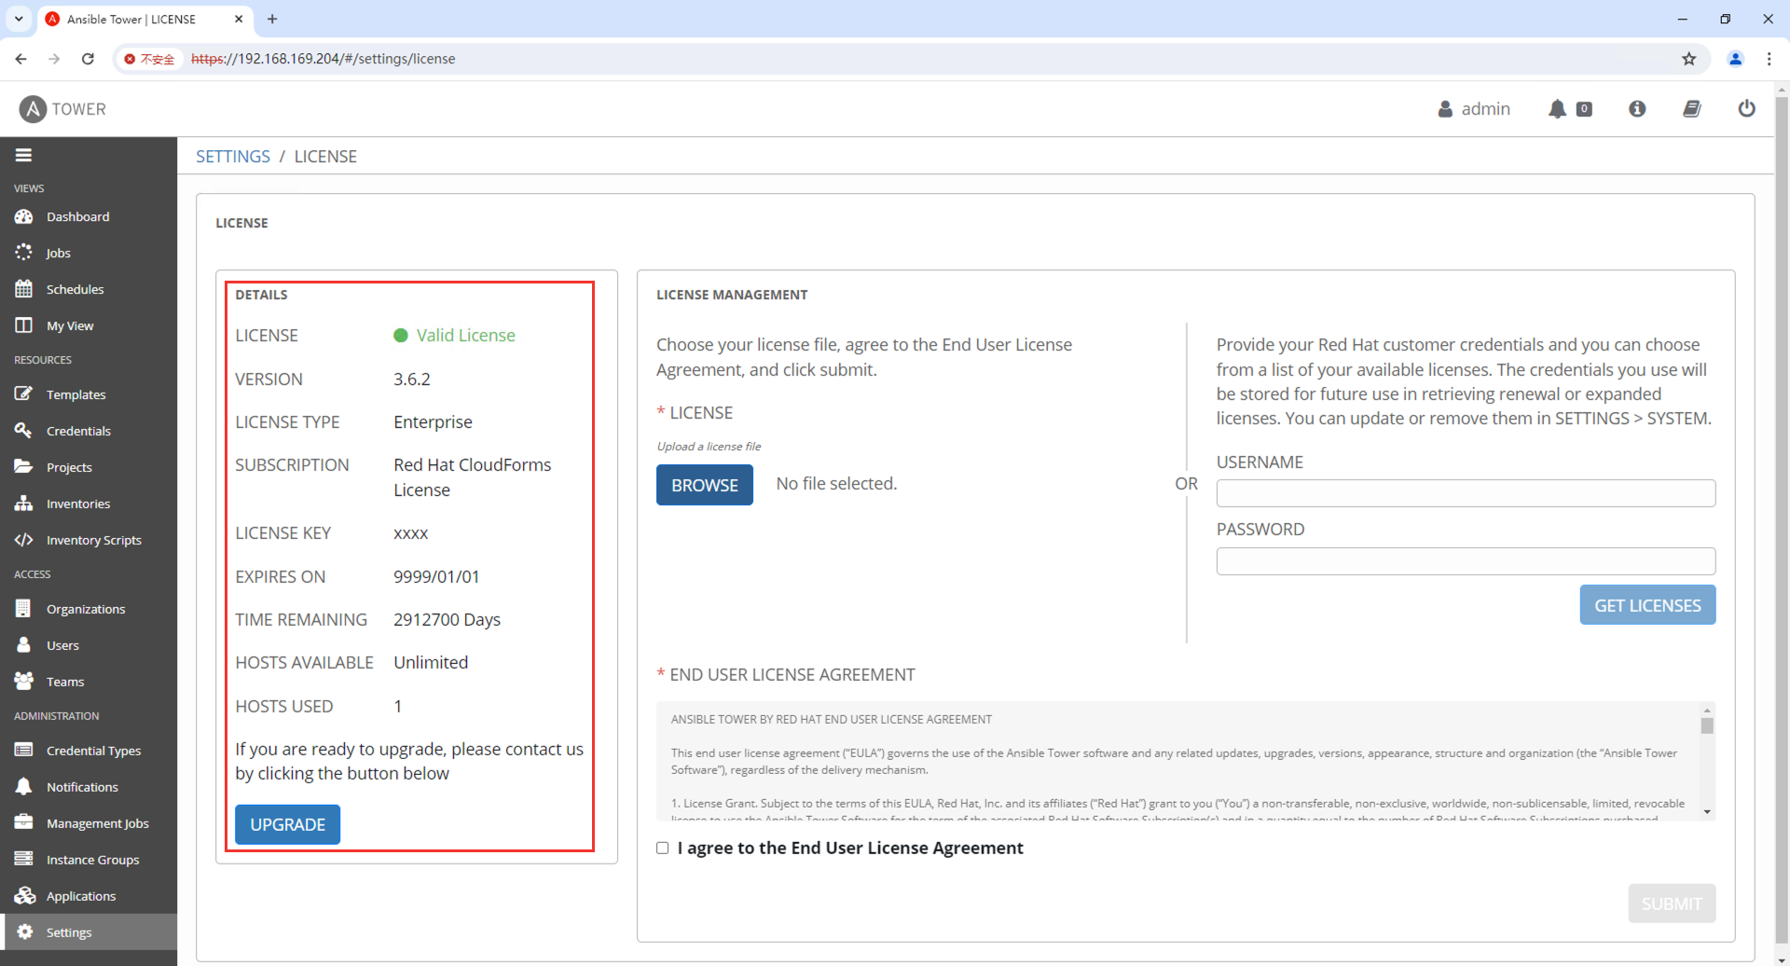
Task: Open Organizations building icon
Action: [x=23, y=609]
